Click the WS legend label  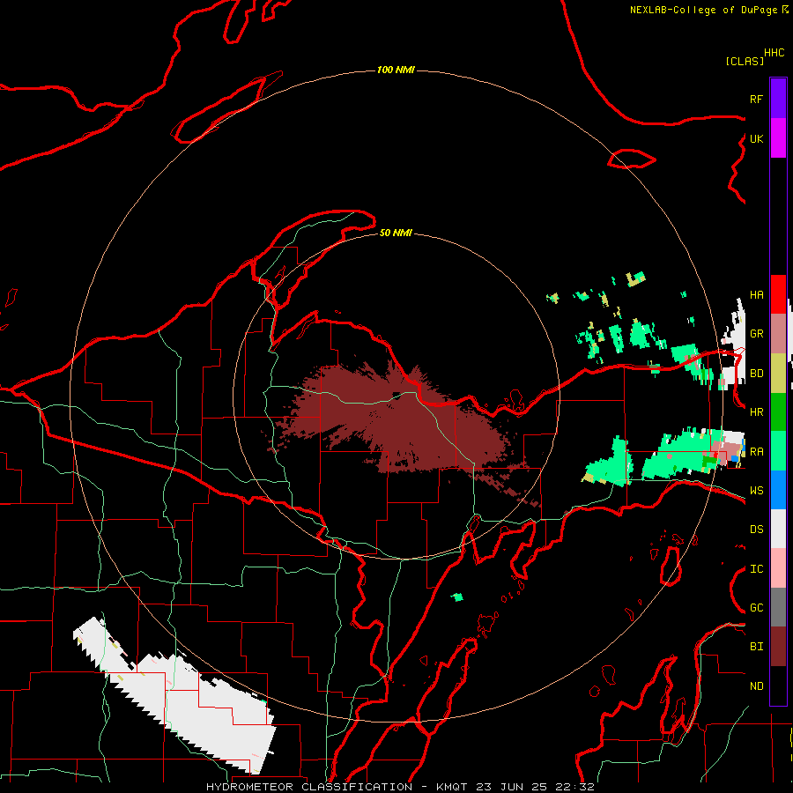pyautogui.click(x=756, y=491)
